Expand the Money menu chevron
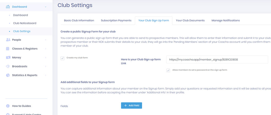The image size is (271, 115). [46, 57]
